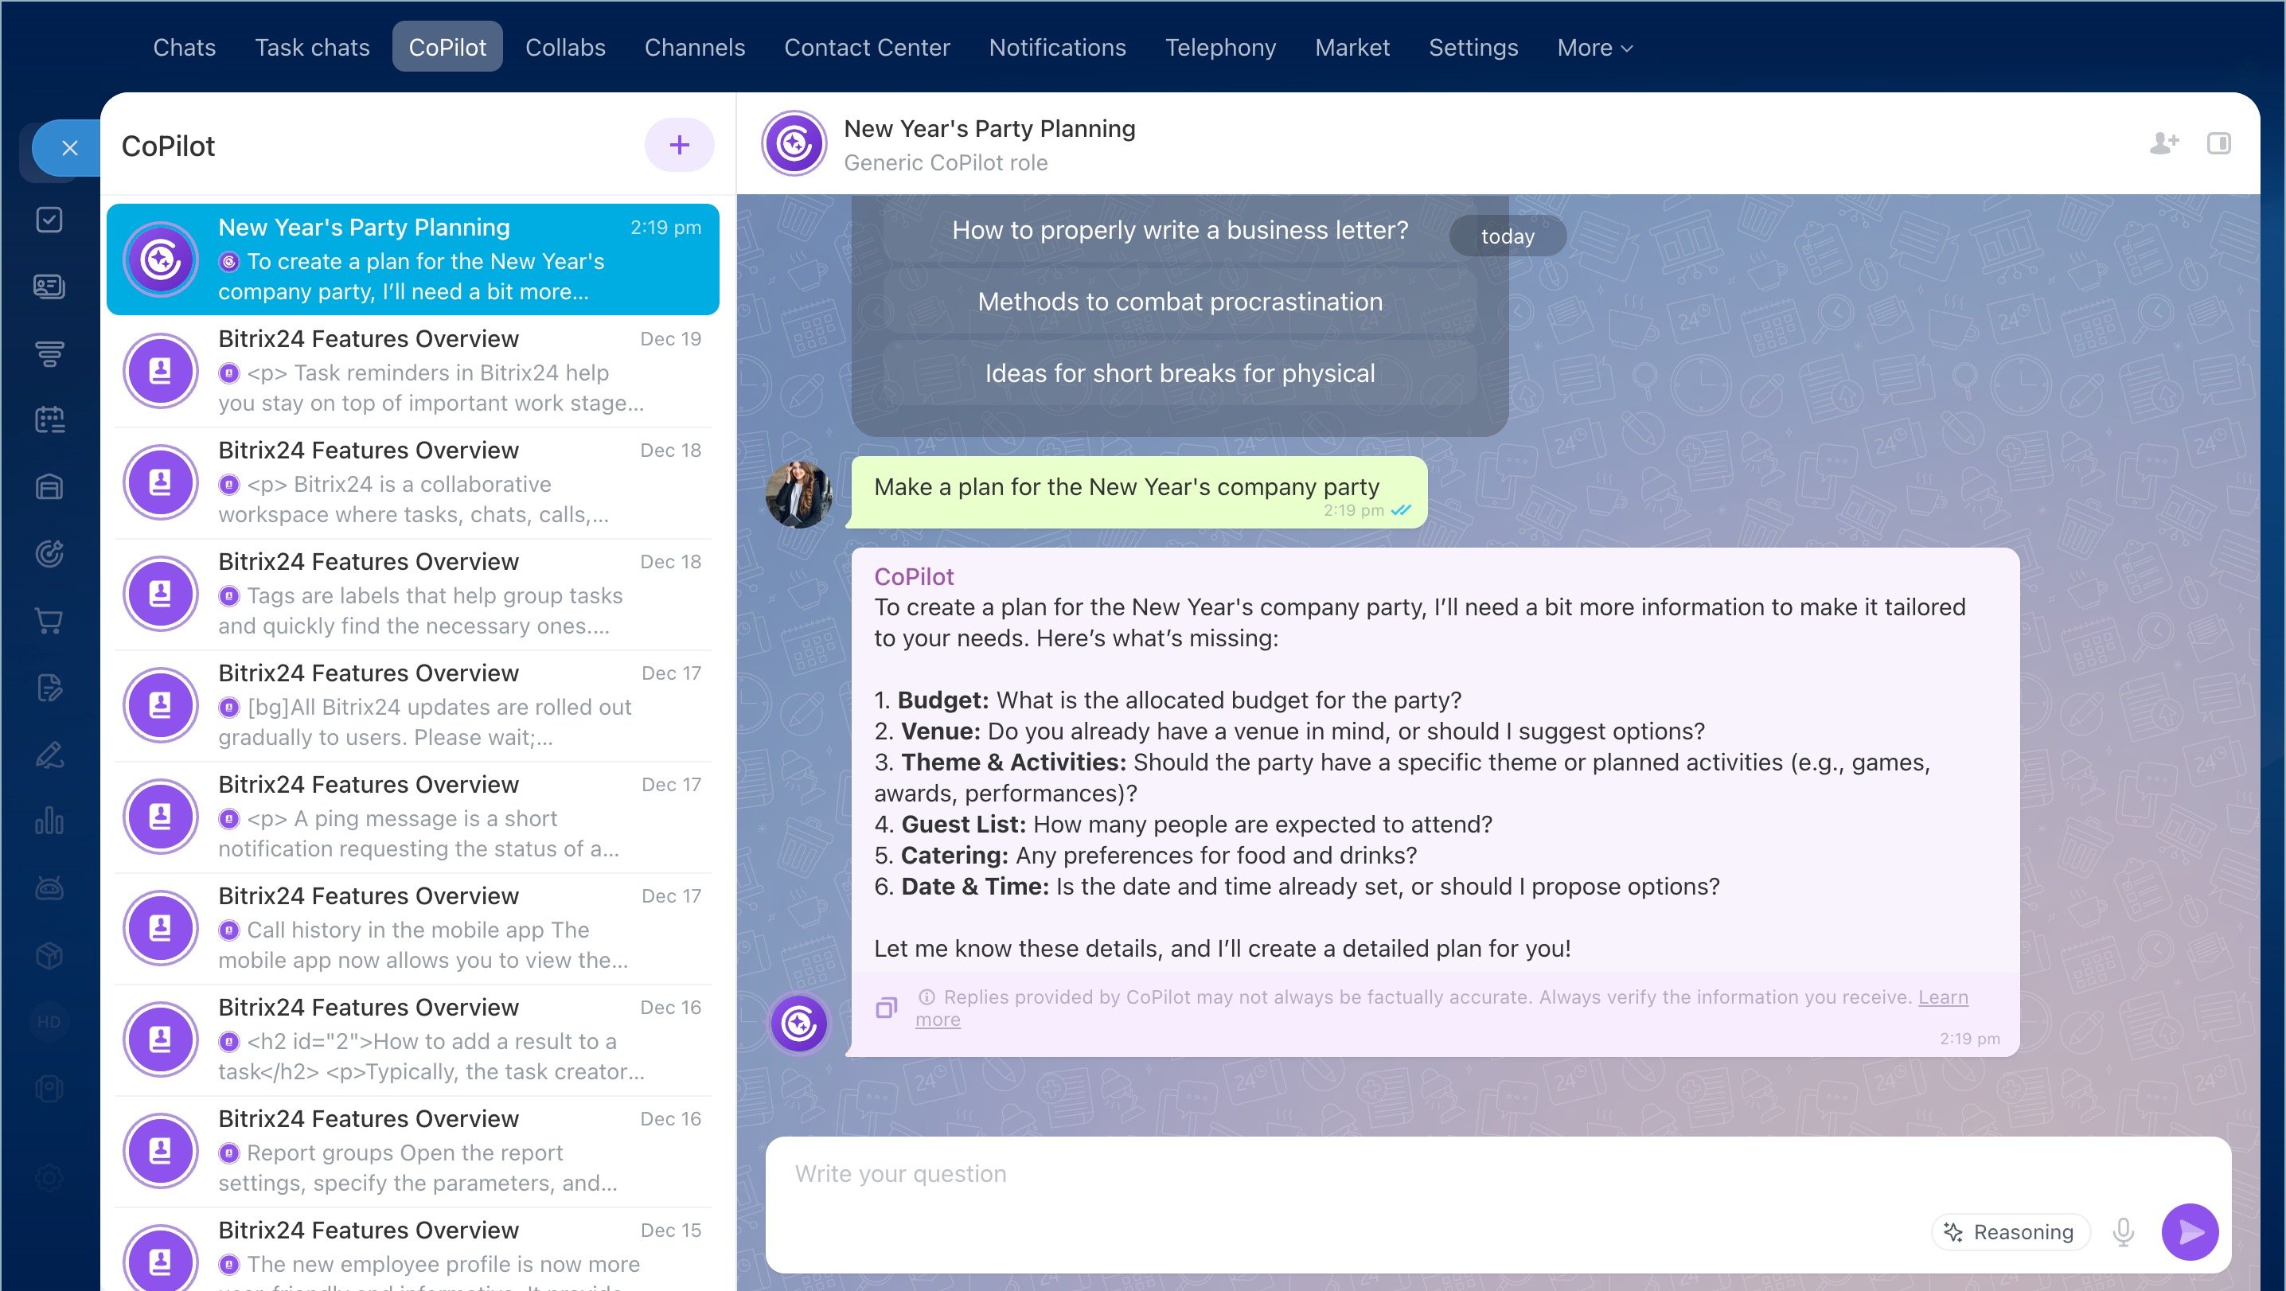Image resolution: width=2286 pixels, height=1291 pixels.
Task: Copy the CoPilot reply using the copy icon
Action: click(886, 1008)
